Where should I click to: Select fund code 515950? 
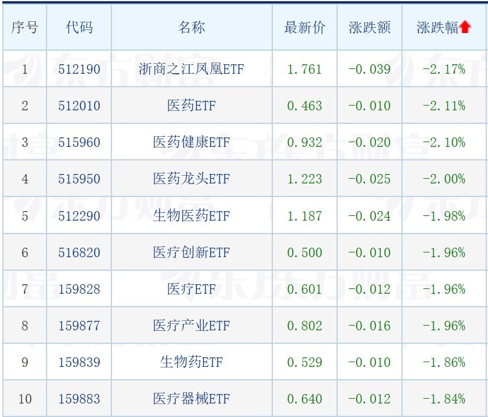[79, 179]
